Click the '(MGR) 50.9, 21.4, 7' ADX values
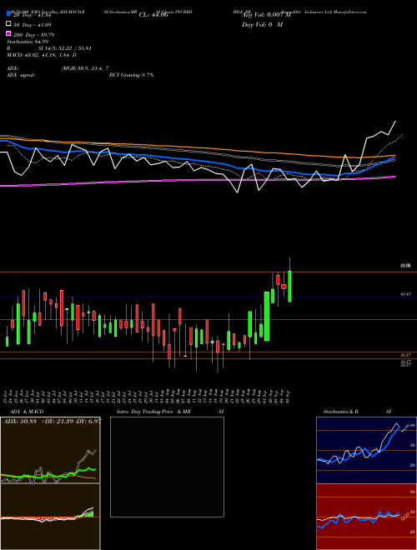The image size is (417, 550). pos(85,68)
